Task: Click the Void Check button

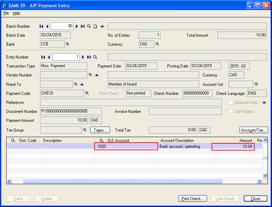Action: point(225,198)
